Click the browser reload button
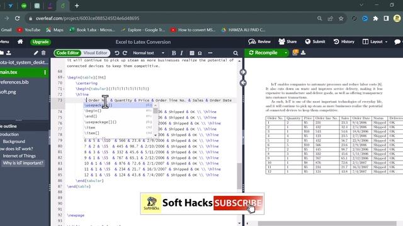The height and width of the screenshot is (226, 403). [x=17, y=18]
